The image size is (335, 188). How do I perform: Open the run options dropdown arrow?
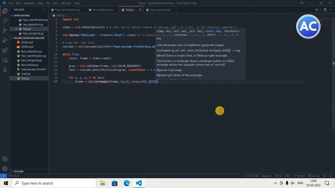[320, 9]
